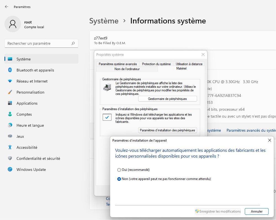This screenshot has width=276, height=220.
Task: Click Enregistrer les modifications button
Action: 218,211
